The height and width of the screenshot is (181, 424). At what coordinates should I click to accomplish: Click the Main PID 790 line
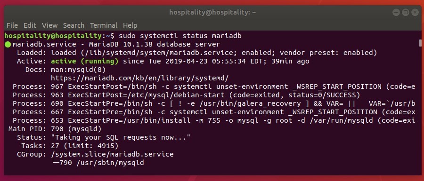(x=55, y=129)
